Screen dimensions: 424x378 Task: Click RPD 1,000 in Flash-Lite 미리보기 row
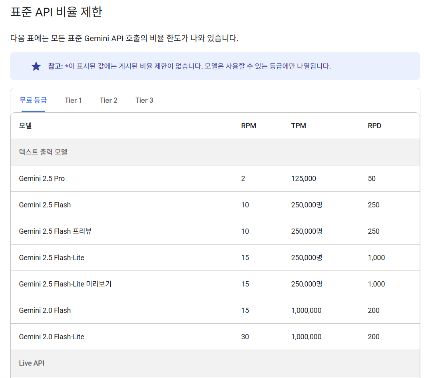tap(376, 284)
